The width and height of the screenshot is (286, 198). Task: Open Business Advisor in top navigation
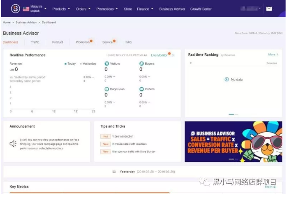point(172,9)
